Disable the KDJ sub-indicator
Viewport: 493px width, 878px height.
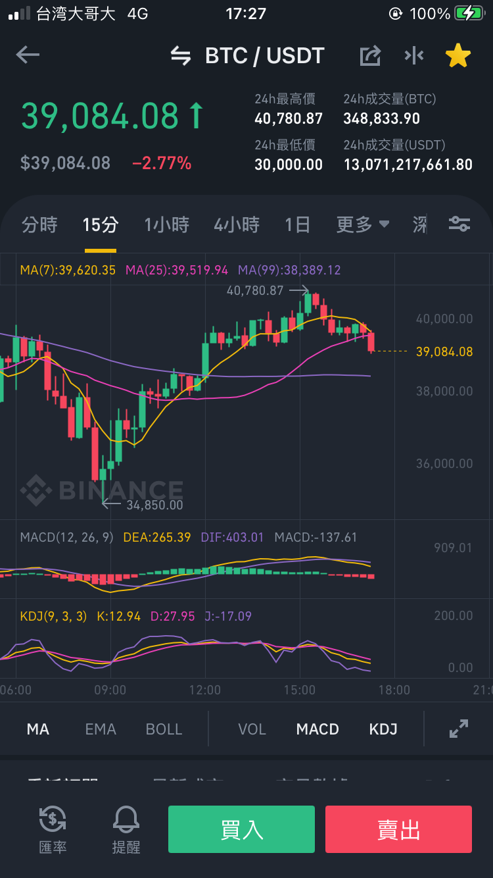click(x=383, y=729)
